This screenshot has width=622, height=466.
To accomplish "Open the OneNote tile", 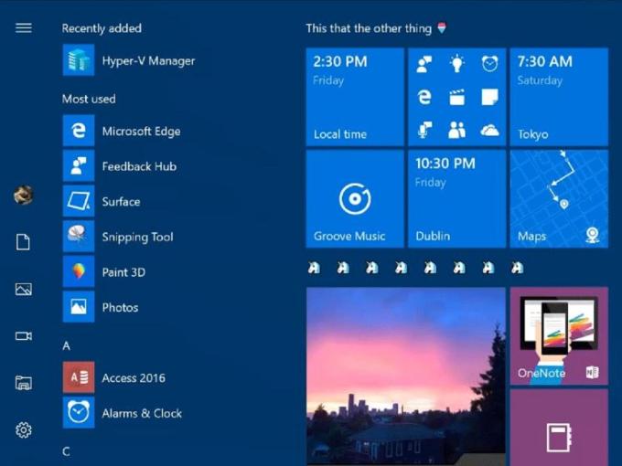I will click(559, 336).
